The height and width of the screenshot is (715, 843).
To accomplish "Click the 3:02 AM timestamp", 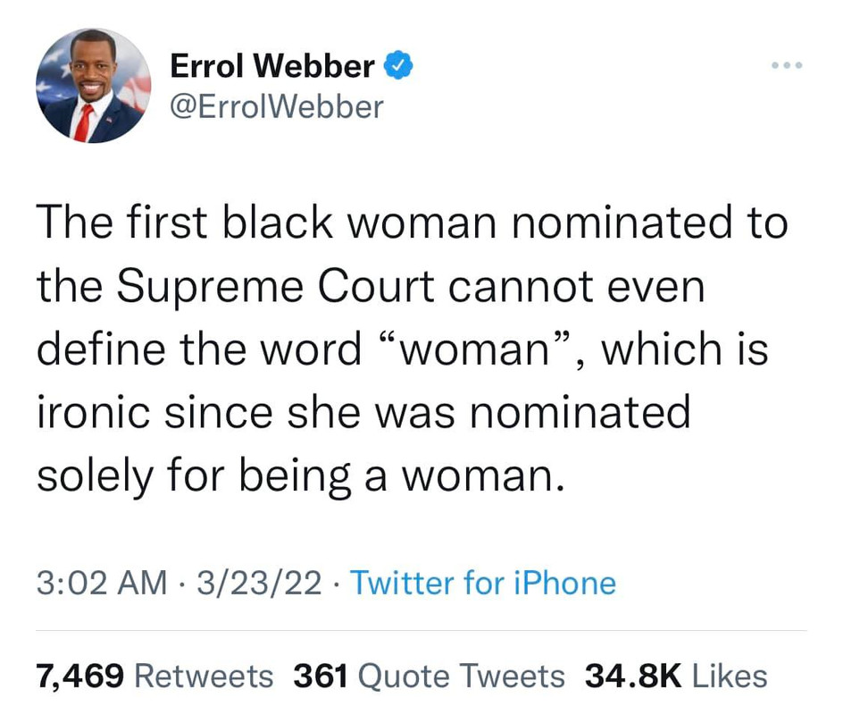I will point(102,584).
